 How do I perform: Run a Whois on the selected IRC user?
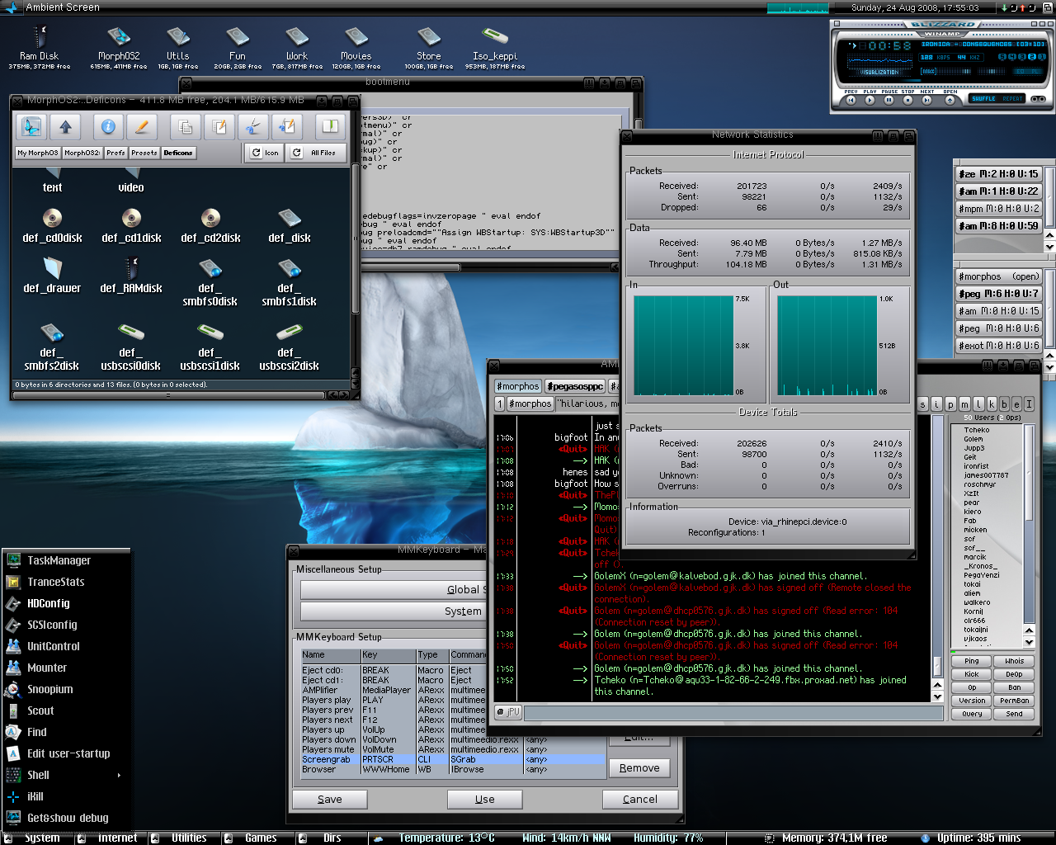coord(1014,660)
